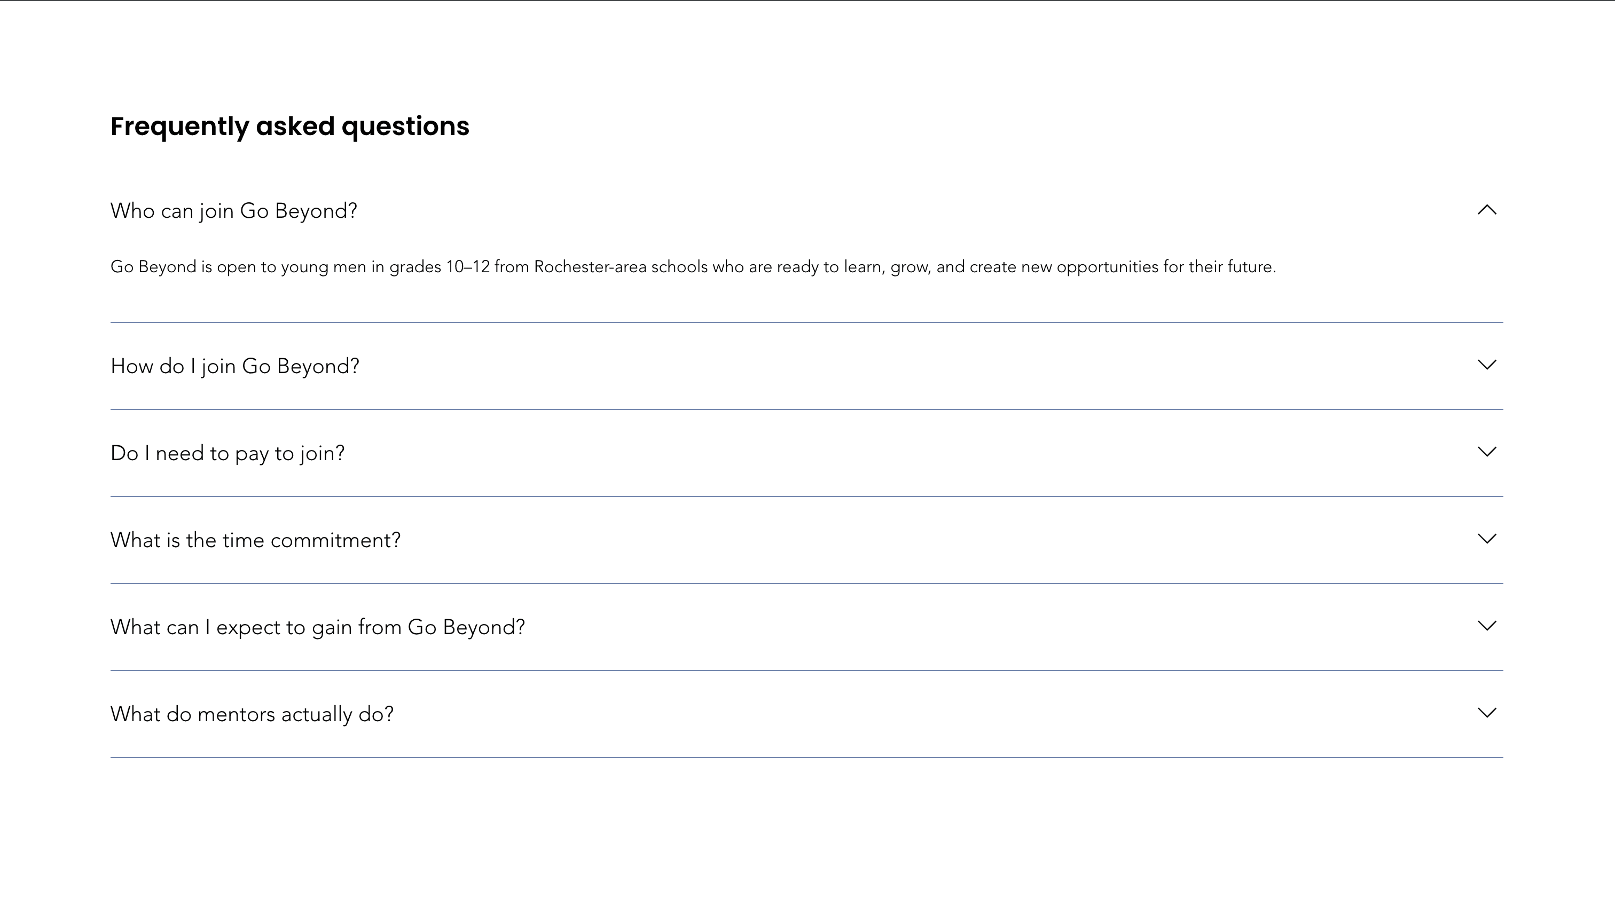Expand 'Do I need to pay to join?'
This screenshot has height=916, width=1615.
pyautogui.click(x=227, y=453)
